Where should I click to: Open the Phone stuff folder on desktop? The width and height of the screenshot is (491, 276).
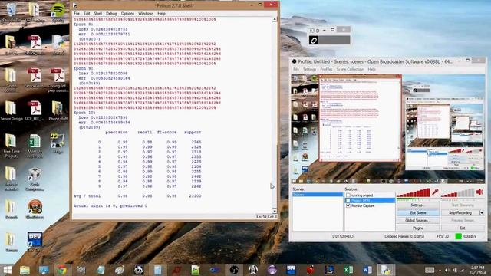tap(58, 110)
